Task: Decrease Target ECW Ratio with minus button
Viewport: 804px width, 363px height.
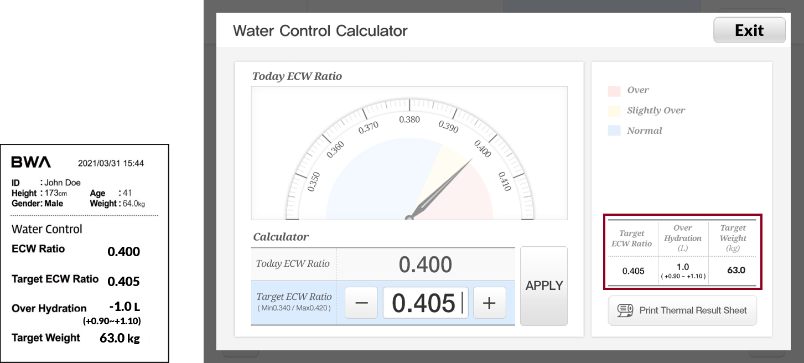Action: pos(361,303)
